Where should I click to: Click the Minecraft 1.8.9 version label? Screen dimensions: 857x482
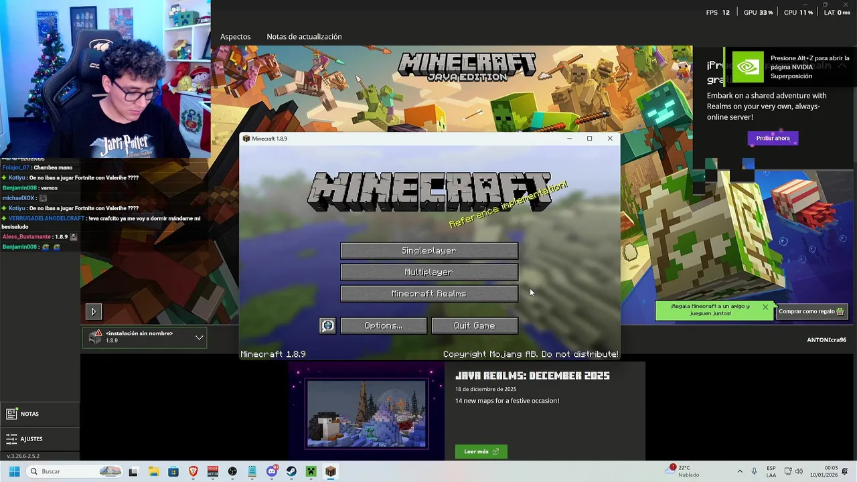tap(273, 354)
